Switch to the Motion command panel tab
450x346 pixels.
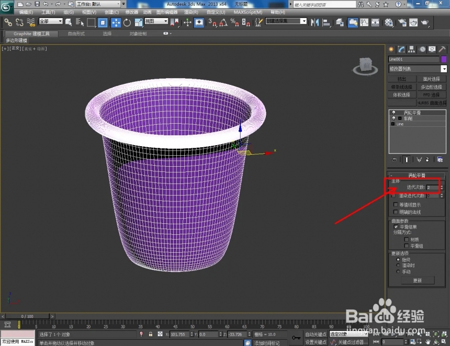(x=422, y=49)
